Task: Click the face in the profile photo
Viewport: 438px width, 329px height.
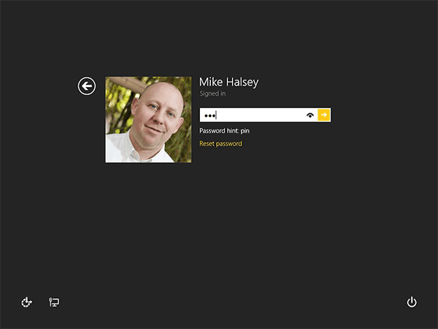Action: click(158, 113)
